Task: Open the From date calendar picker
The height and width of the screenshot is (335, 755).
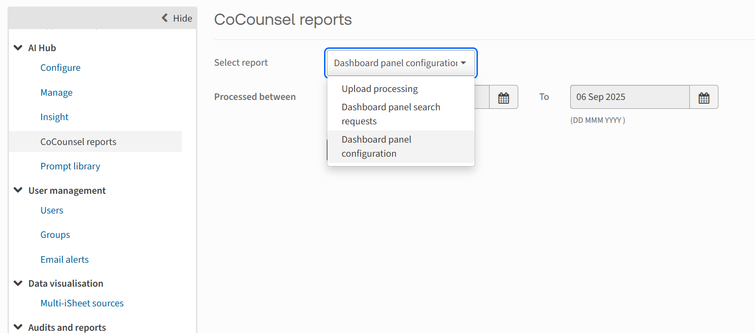Action: (x=503, y=97)
